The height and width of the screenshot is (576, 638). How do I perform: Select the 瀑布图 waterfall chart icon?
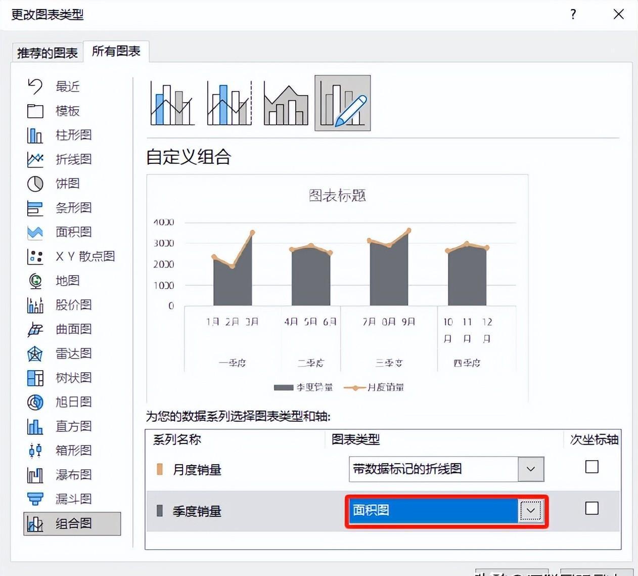(35, 475)
